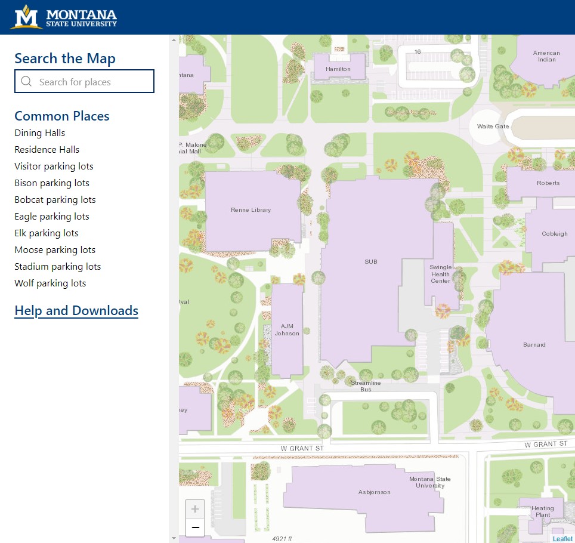Click the sidebar scroll down arrow
575x543 pixels.
174,539
